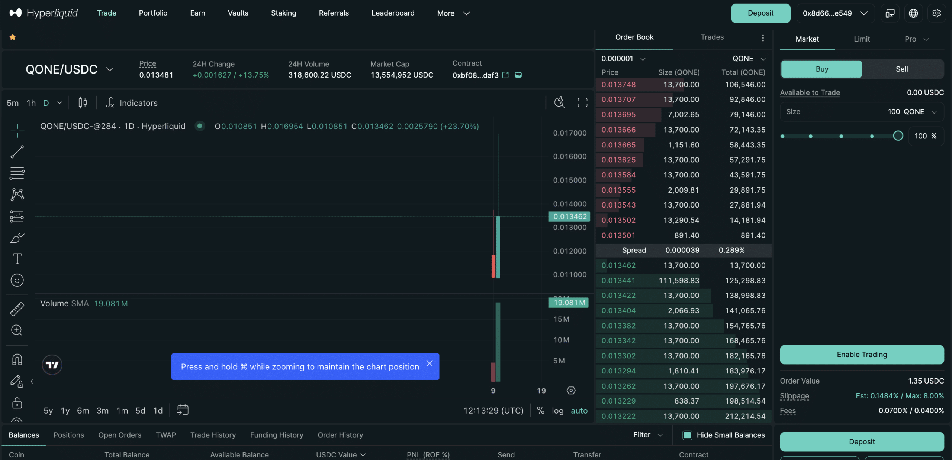Click the size slider handle
The height and width of the screenshot is (460, 952).
[x=898, y=136]
